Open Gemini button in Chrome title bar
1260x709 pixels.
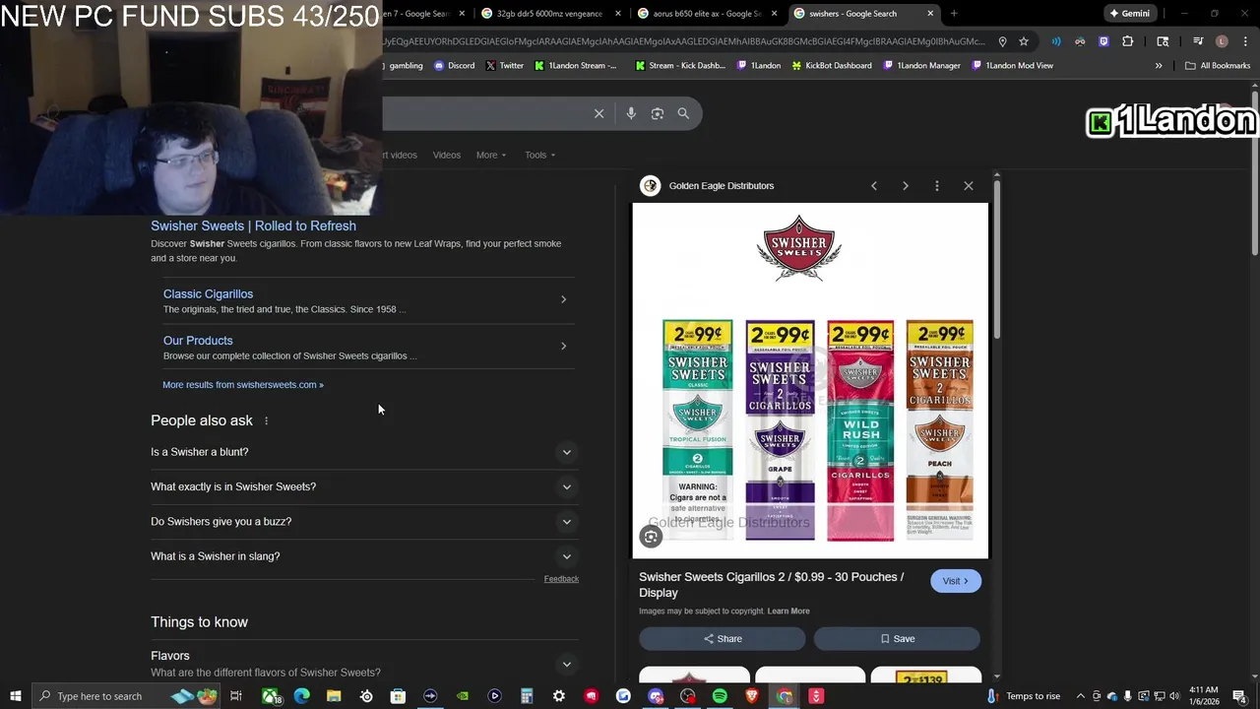pyautogui.click(x=1129, y=14)
